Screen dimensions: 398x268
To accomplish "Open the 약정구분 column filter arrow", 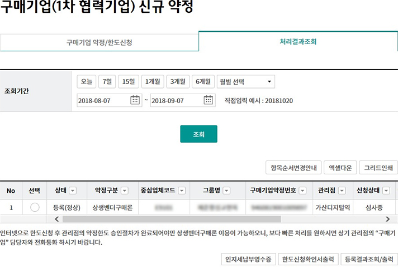I will point(125,191).
